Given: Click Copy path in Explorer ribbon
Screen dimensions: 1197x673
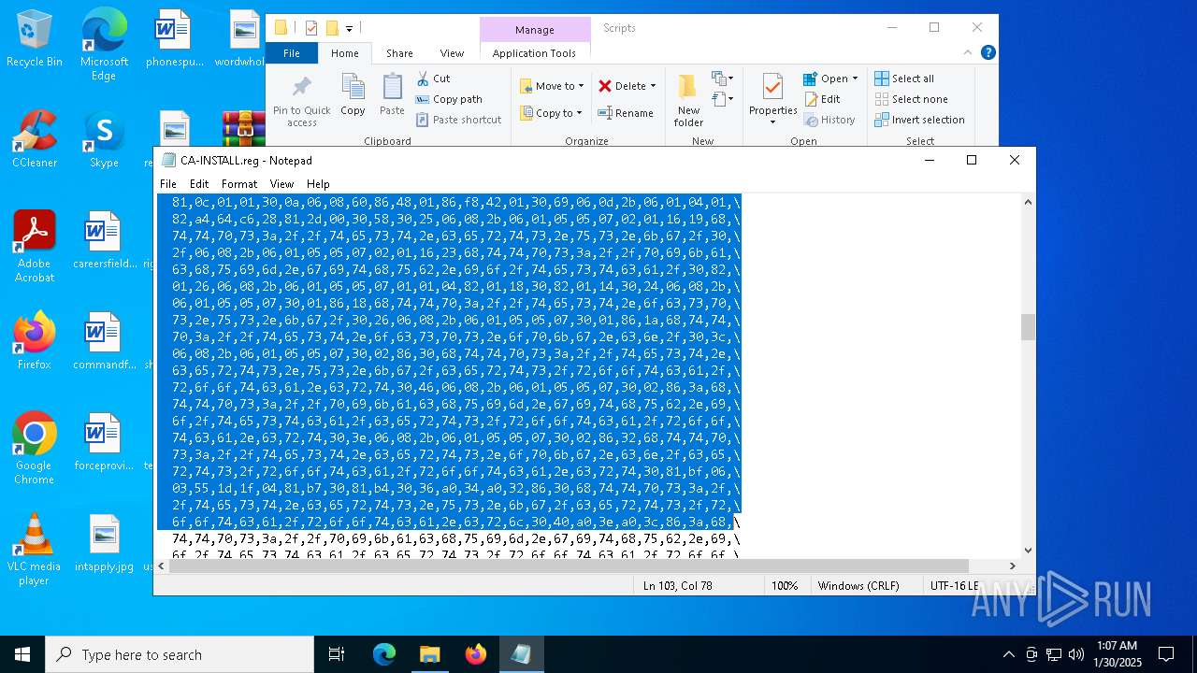Looking at the screenshot, I should [x=449, y=99].
